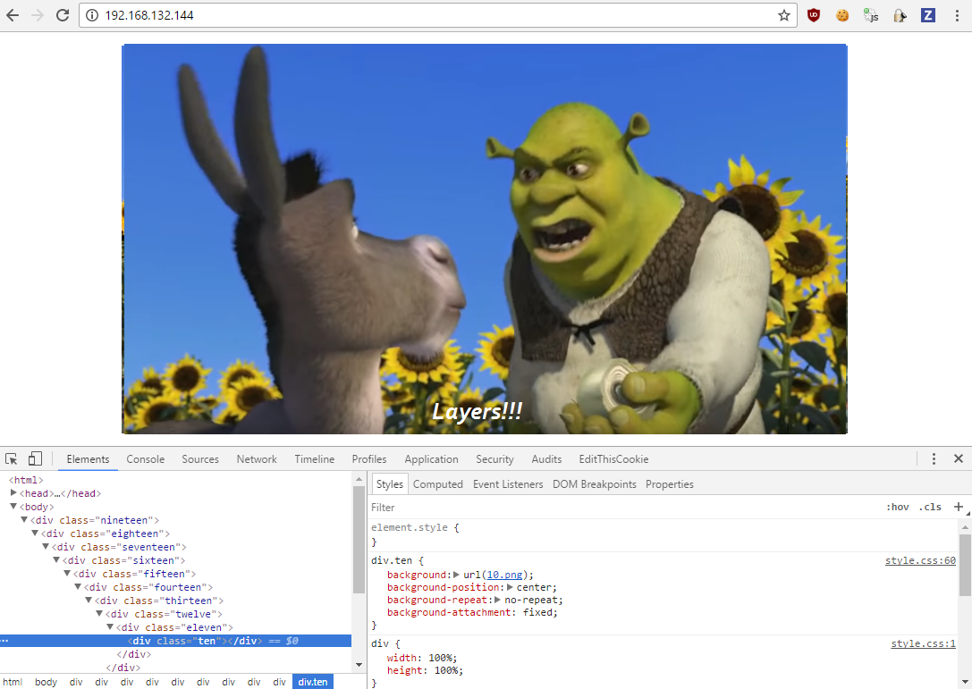Select the Computed sidebar tab
The width and height of the screenshot is (972, 689).
pyautogui.click(x=437, y=484)
